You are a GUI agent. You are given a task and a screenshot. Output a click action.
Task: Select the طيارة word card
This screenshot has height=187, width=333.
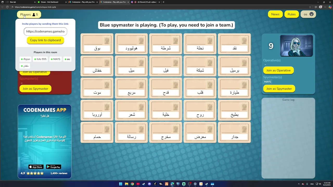[x=234, y=88]
